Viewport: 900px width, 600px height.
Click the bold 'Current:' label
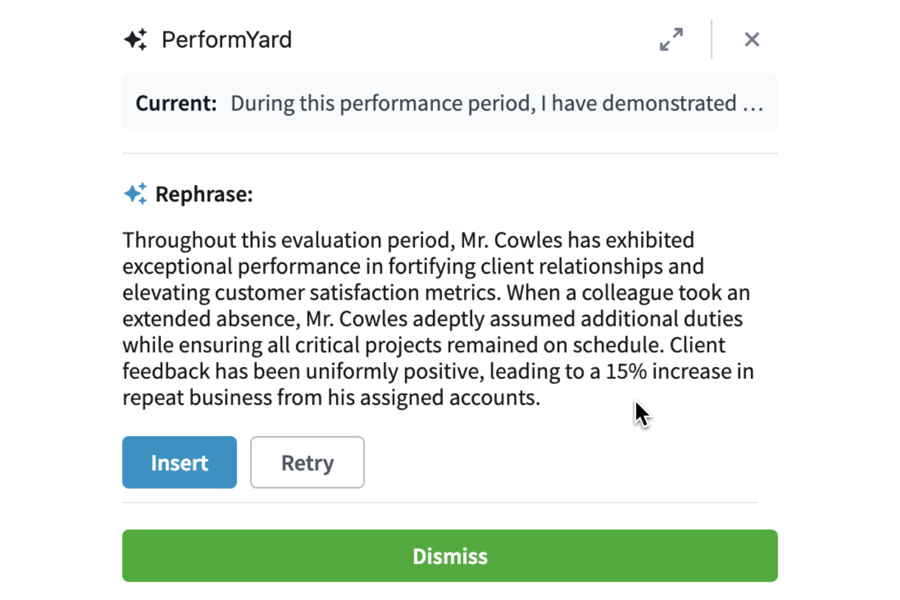(176, 103)
